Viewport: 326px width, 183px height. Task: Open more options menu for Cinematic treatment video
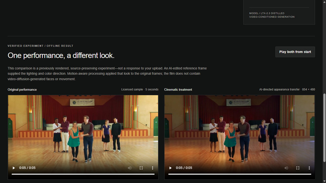[x=309, y=168]
